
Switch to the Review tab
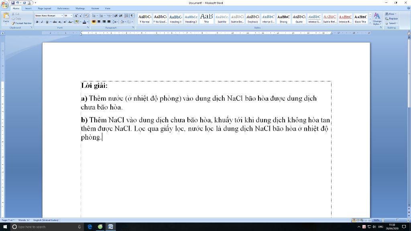[95, 8]
